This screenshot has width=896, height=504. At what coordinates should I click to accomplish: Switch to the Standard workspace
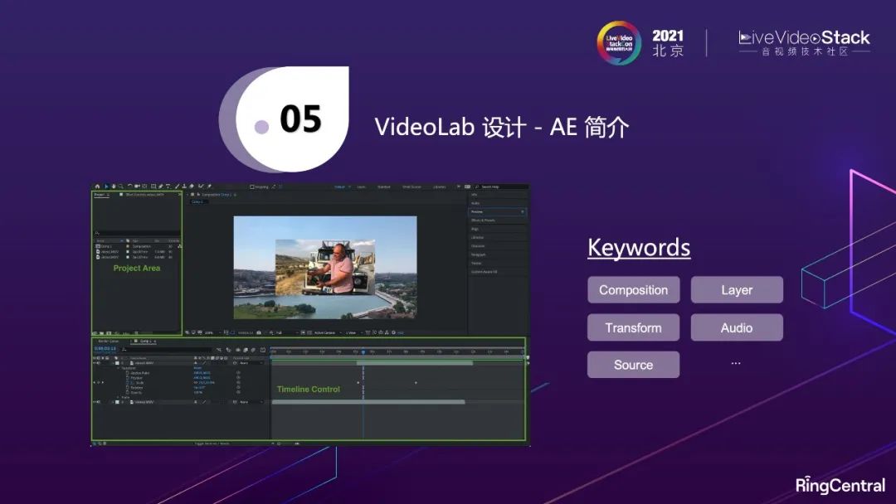click(384, 187)
